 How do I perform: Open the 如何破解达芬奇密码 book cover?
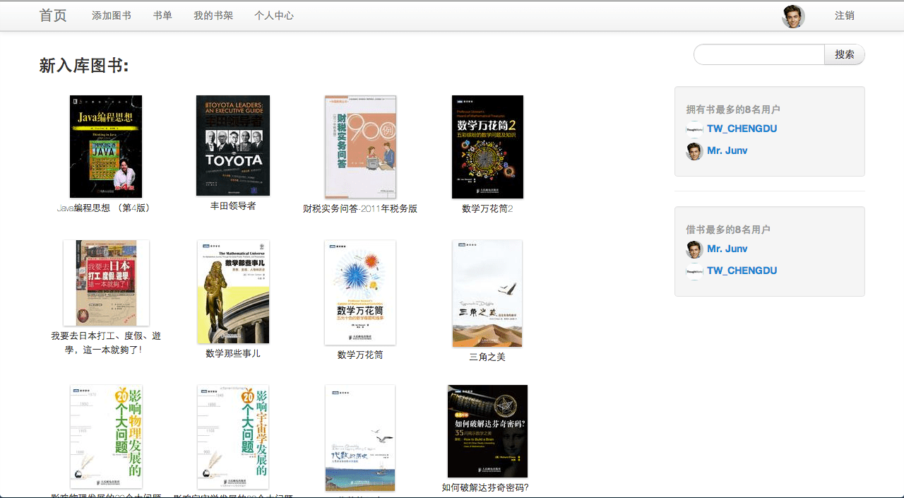[x=487, y=431]
